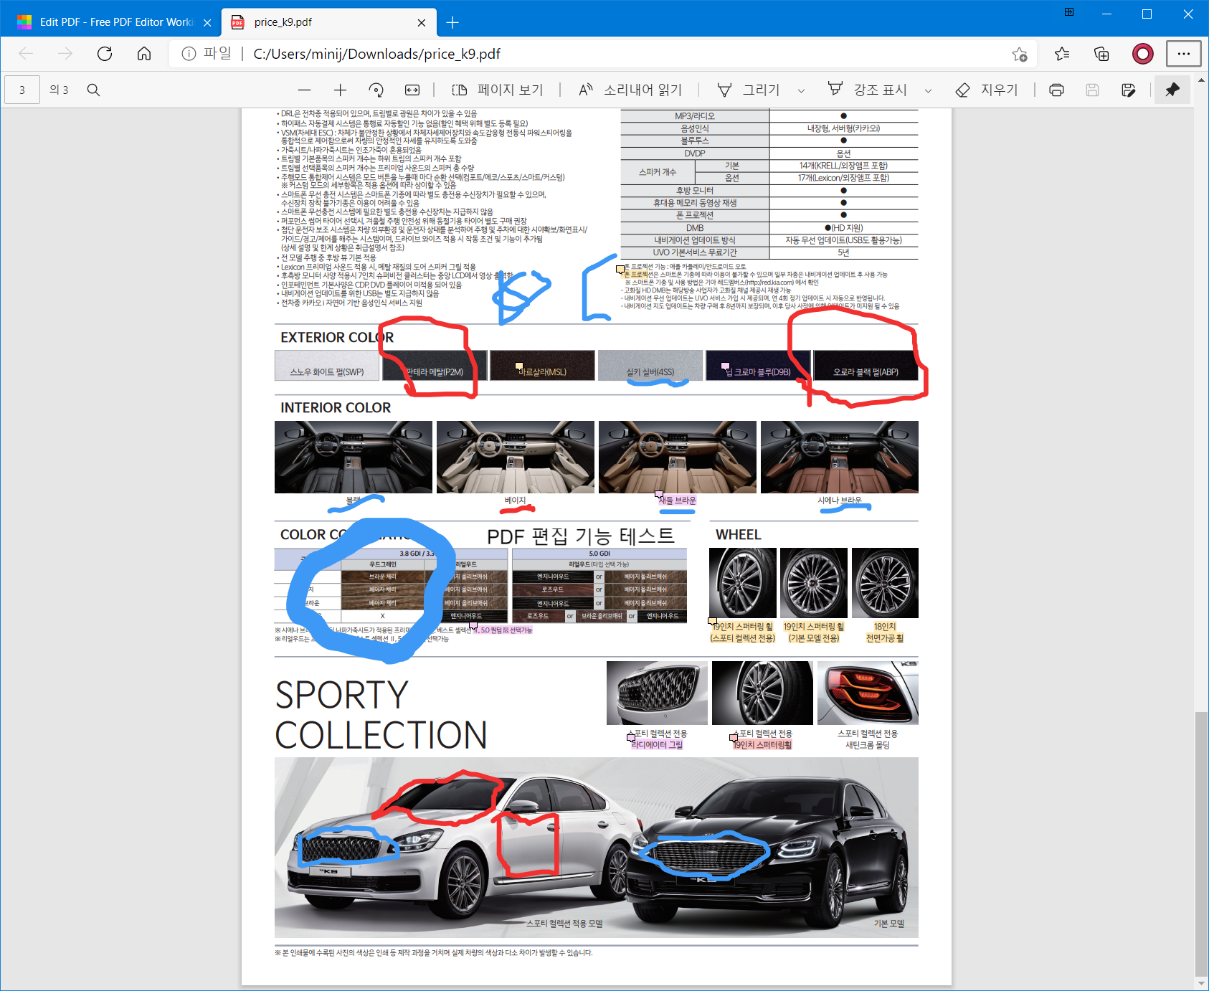Click the 블루투스 table row label

coord(695,141)
